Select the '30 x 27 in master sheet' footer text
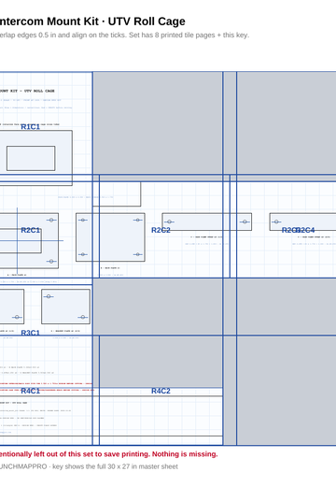The height and width of the screenshot is (486, 336). tap(143, 466)
